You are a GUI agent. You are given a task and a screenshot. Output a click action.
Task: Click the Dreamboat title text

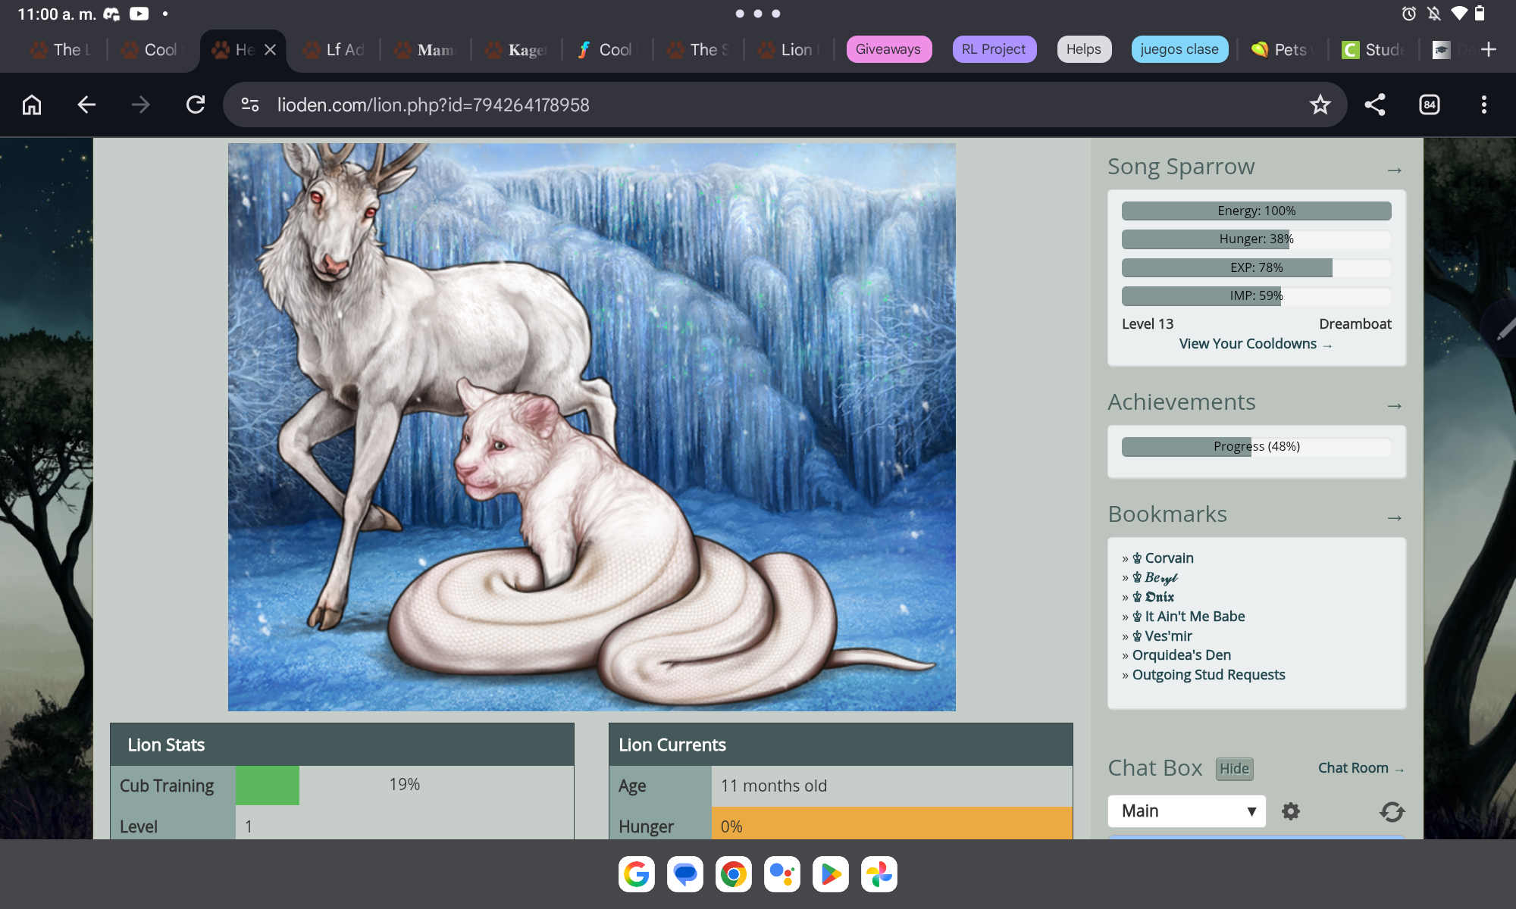point(1355,324)
